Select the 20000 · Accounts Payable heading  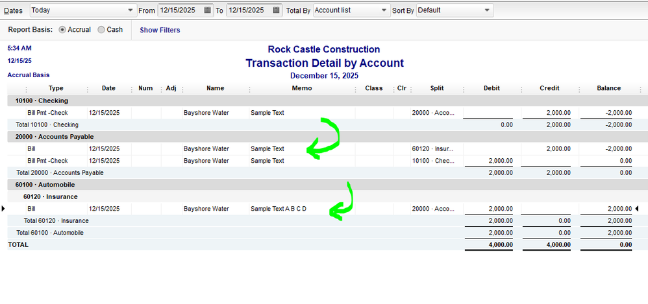click(55, 137)
